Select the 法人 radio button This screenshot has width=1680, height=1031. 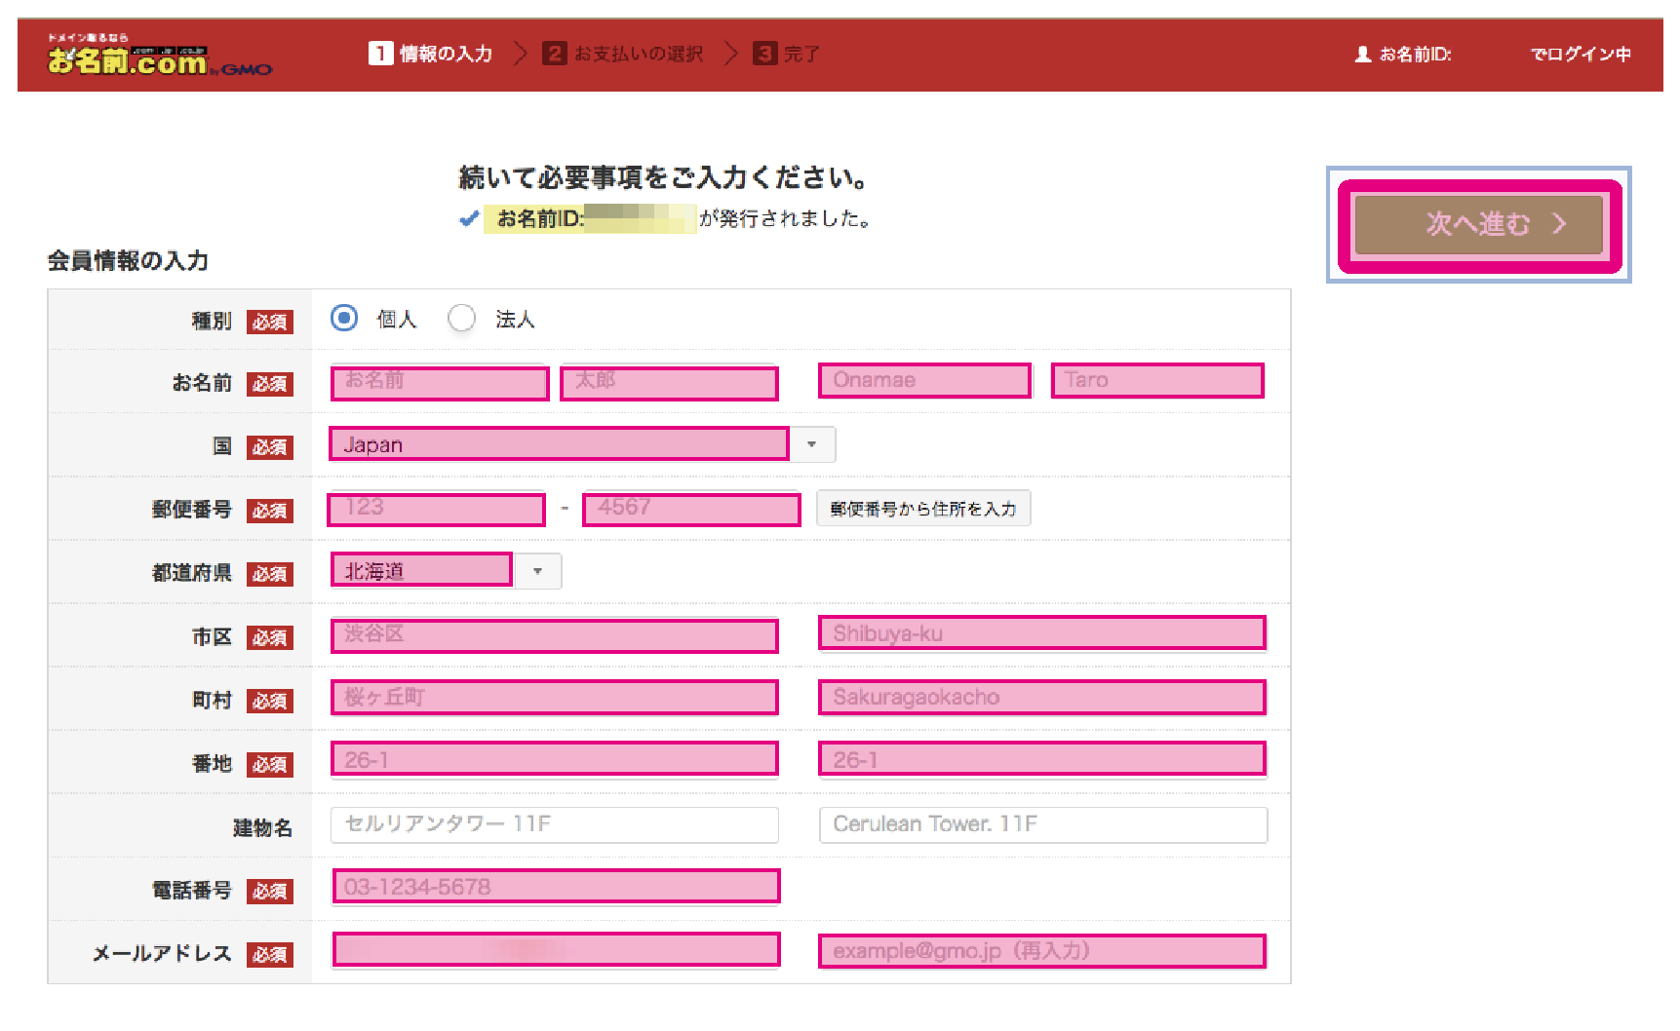461,318
